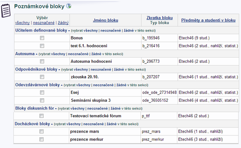
Task: Click 'vybrat všechny' in Odevzdávárnové bloky section
Action: [77, 85]
